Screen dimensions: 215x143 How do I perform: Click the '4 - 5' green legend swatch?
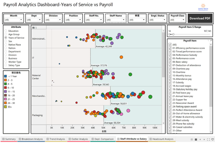click(x=5, y=84)
